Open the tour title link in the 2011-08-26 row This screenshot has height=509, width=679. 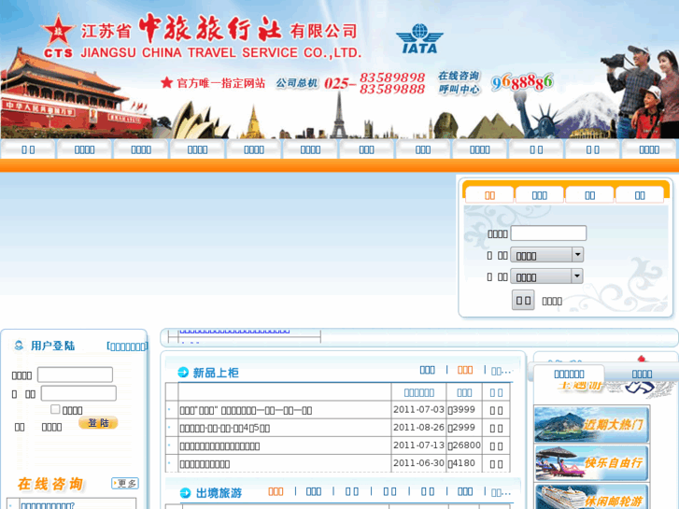click(x=225, y=428)
